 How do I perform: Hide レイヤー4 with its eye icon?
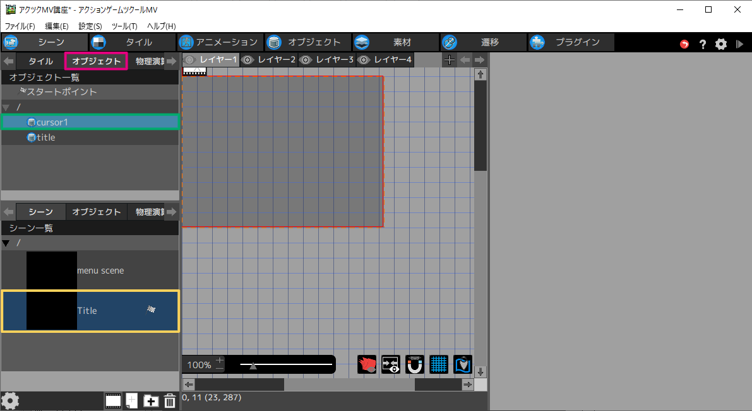click(364, 60)
